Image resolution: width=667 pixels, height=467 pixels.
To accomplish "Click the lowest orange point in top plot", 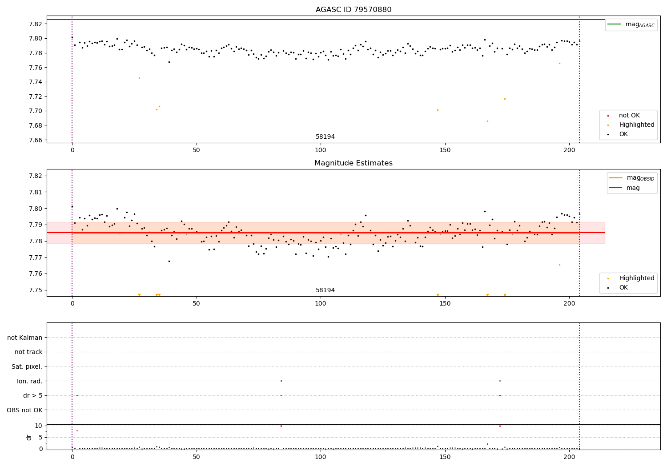I will [x=487, y=121].
